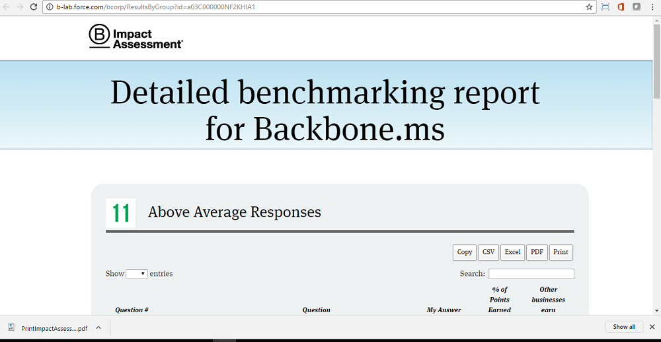This screenshot has height=342, width=661.
Task: Click Show all downloads button
Action: [x=624, y=327]
